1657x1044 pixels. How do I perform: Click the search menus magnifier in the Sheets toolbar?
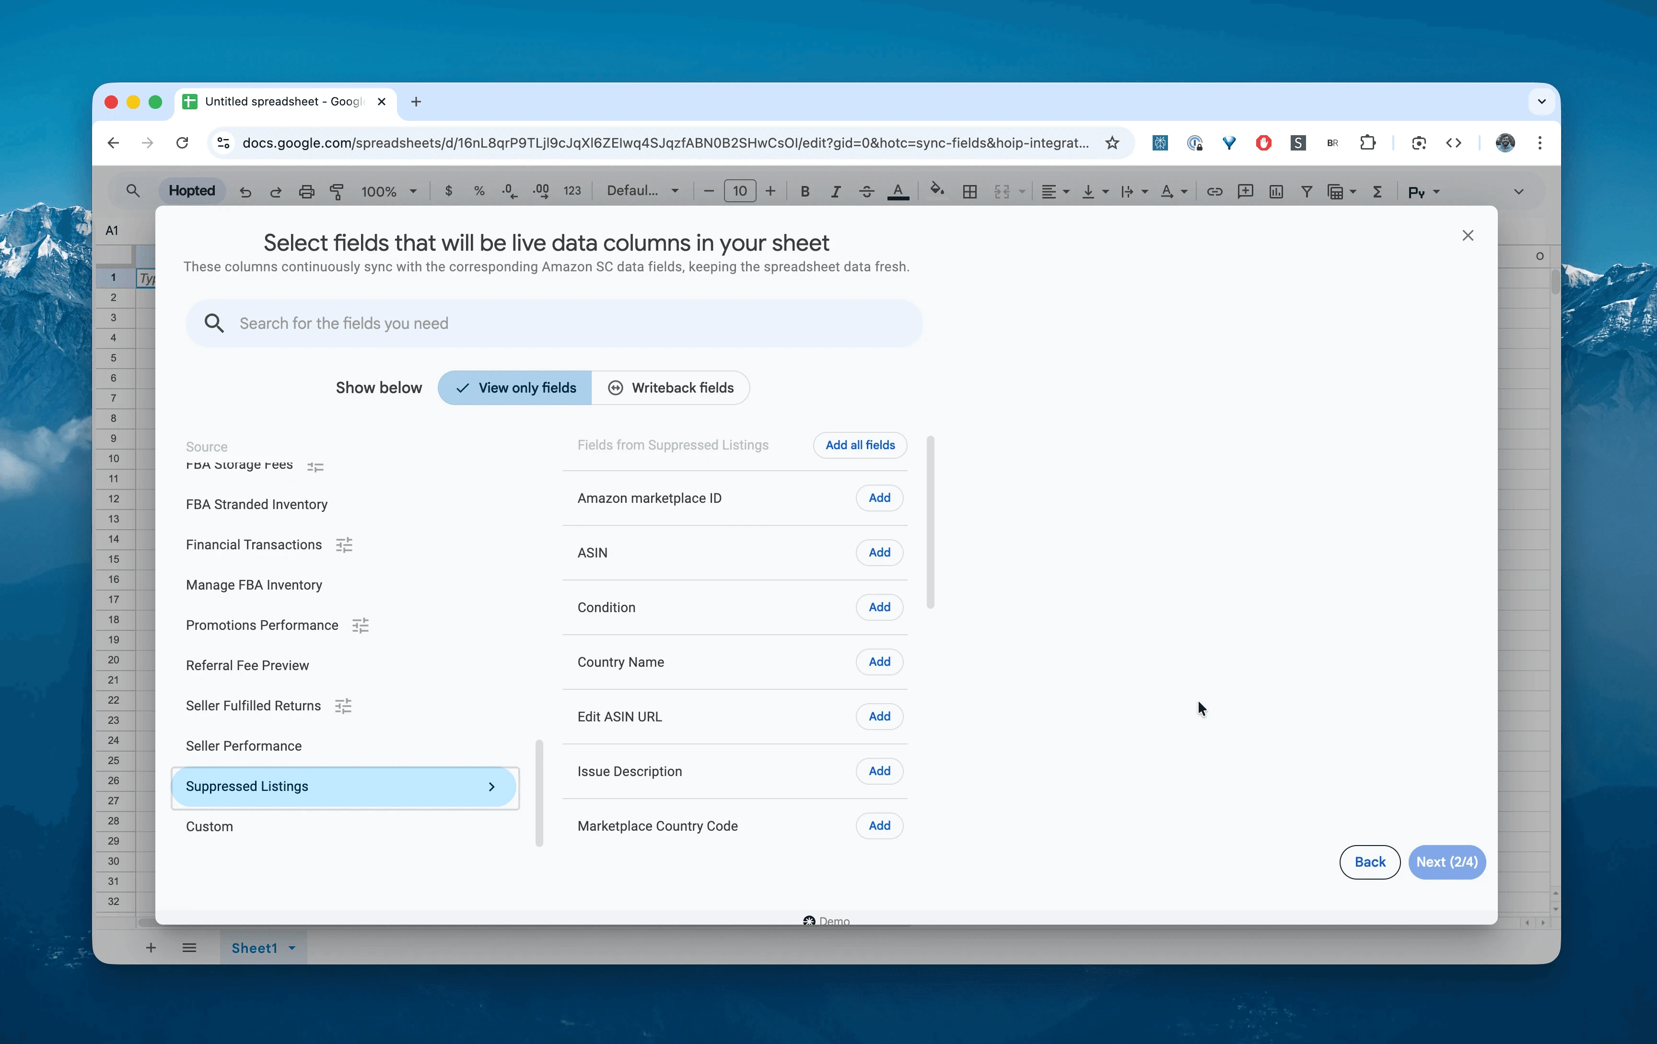tap(133, 191)
